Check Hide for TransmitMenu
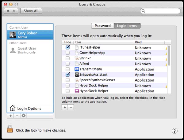Viewport: 184px width, 140px height. [x=67, y=69]
